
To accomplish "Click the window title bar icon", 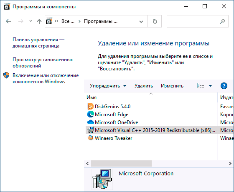I will click(x=7, y=7).
